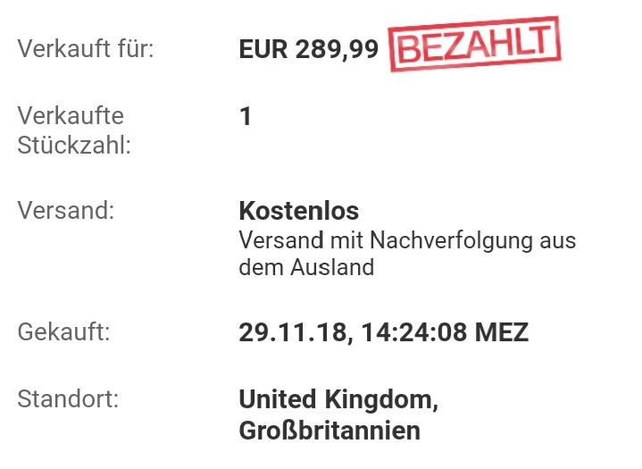Click the "Gekauft:" label

tap(64, 333)
